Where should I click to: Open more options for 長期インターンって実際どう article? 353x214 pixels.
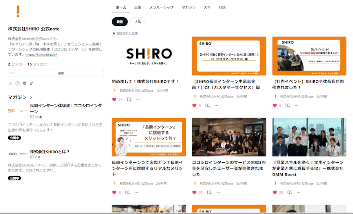click(136, 192)
